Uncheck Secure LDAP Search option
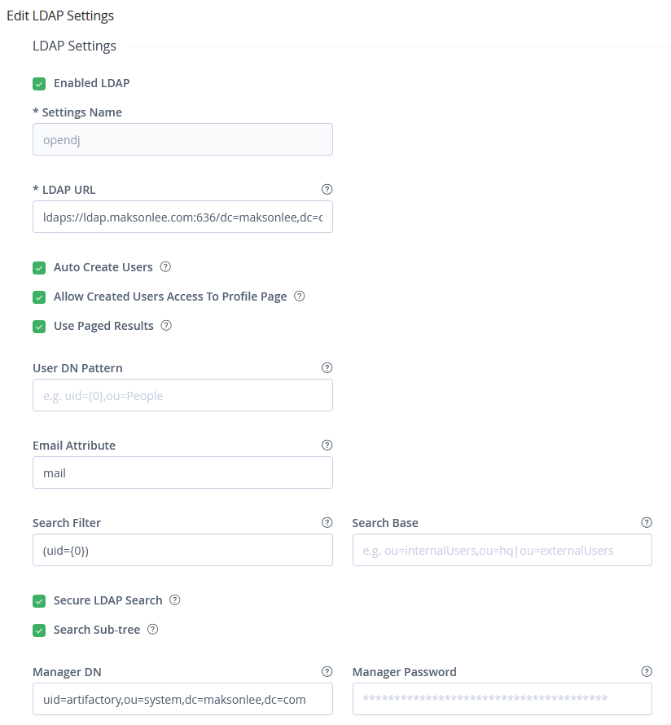 click(39, 601)
